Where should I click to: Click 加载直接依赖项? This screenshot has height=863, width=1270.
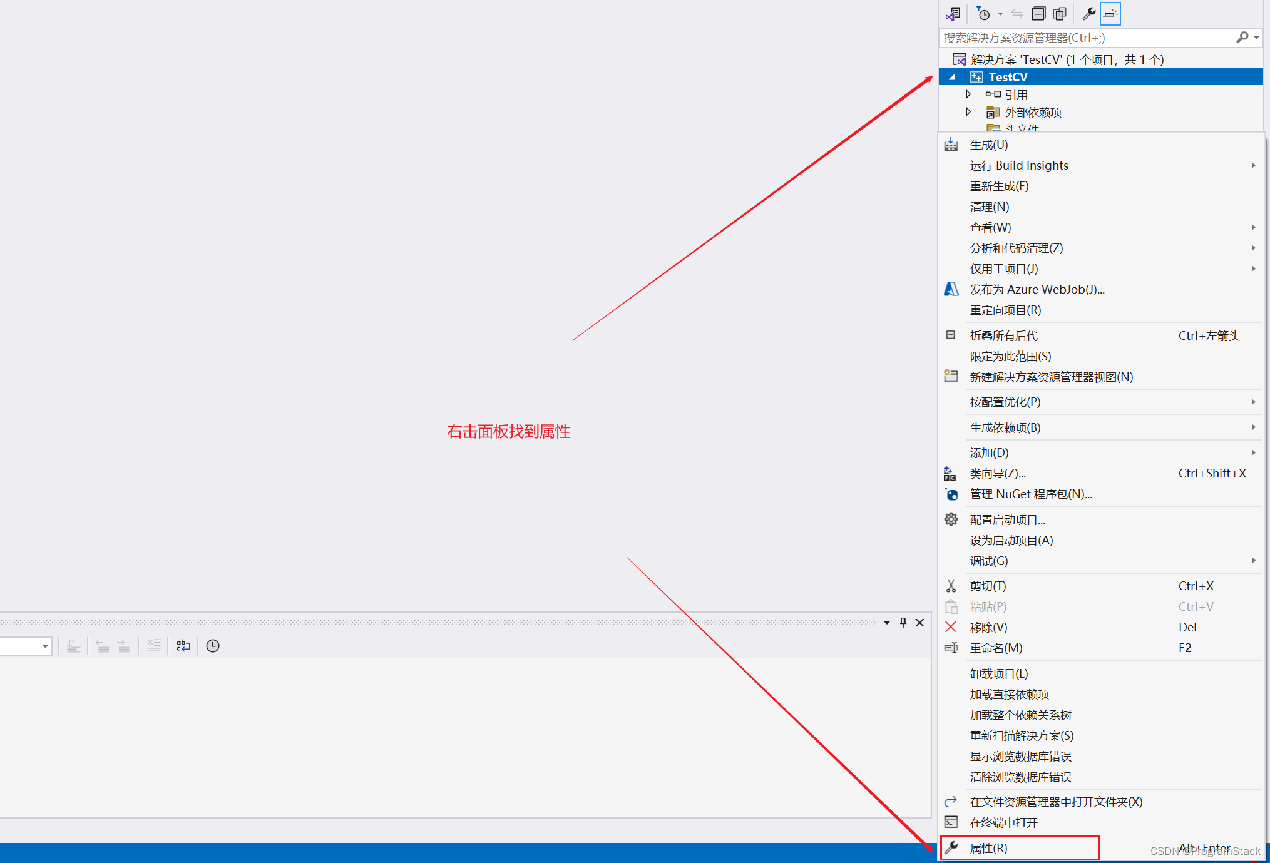pos(1101,694)
